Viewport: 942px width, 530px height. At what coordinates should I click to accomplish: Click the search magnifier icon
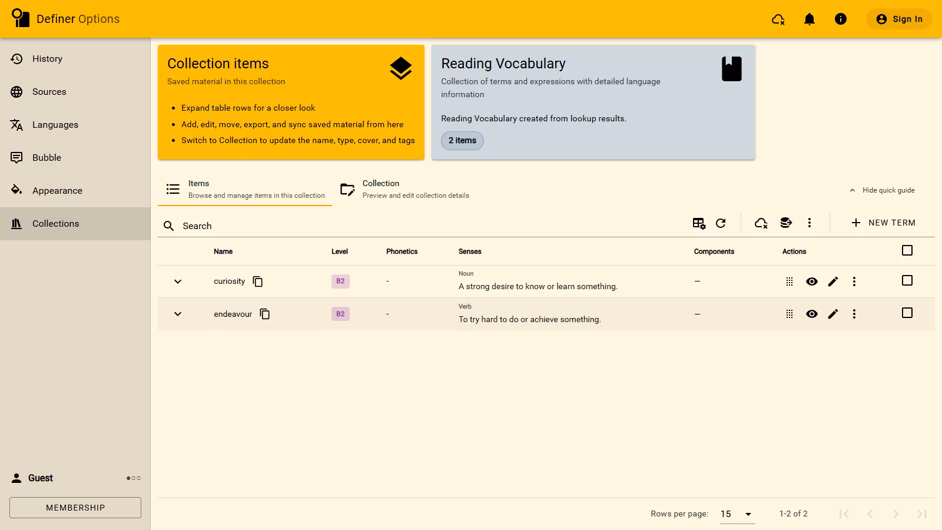169,226
